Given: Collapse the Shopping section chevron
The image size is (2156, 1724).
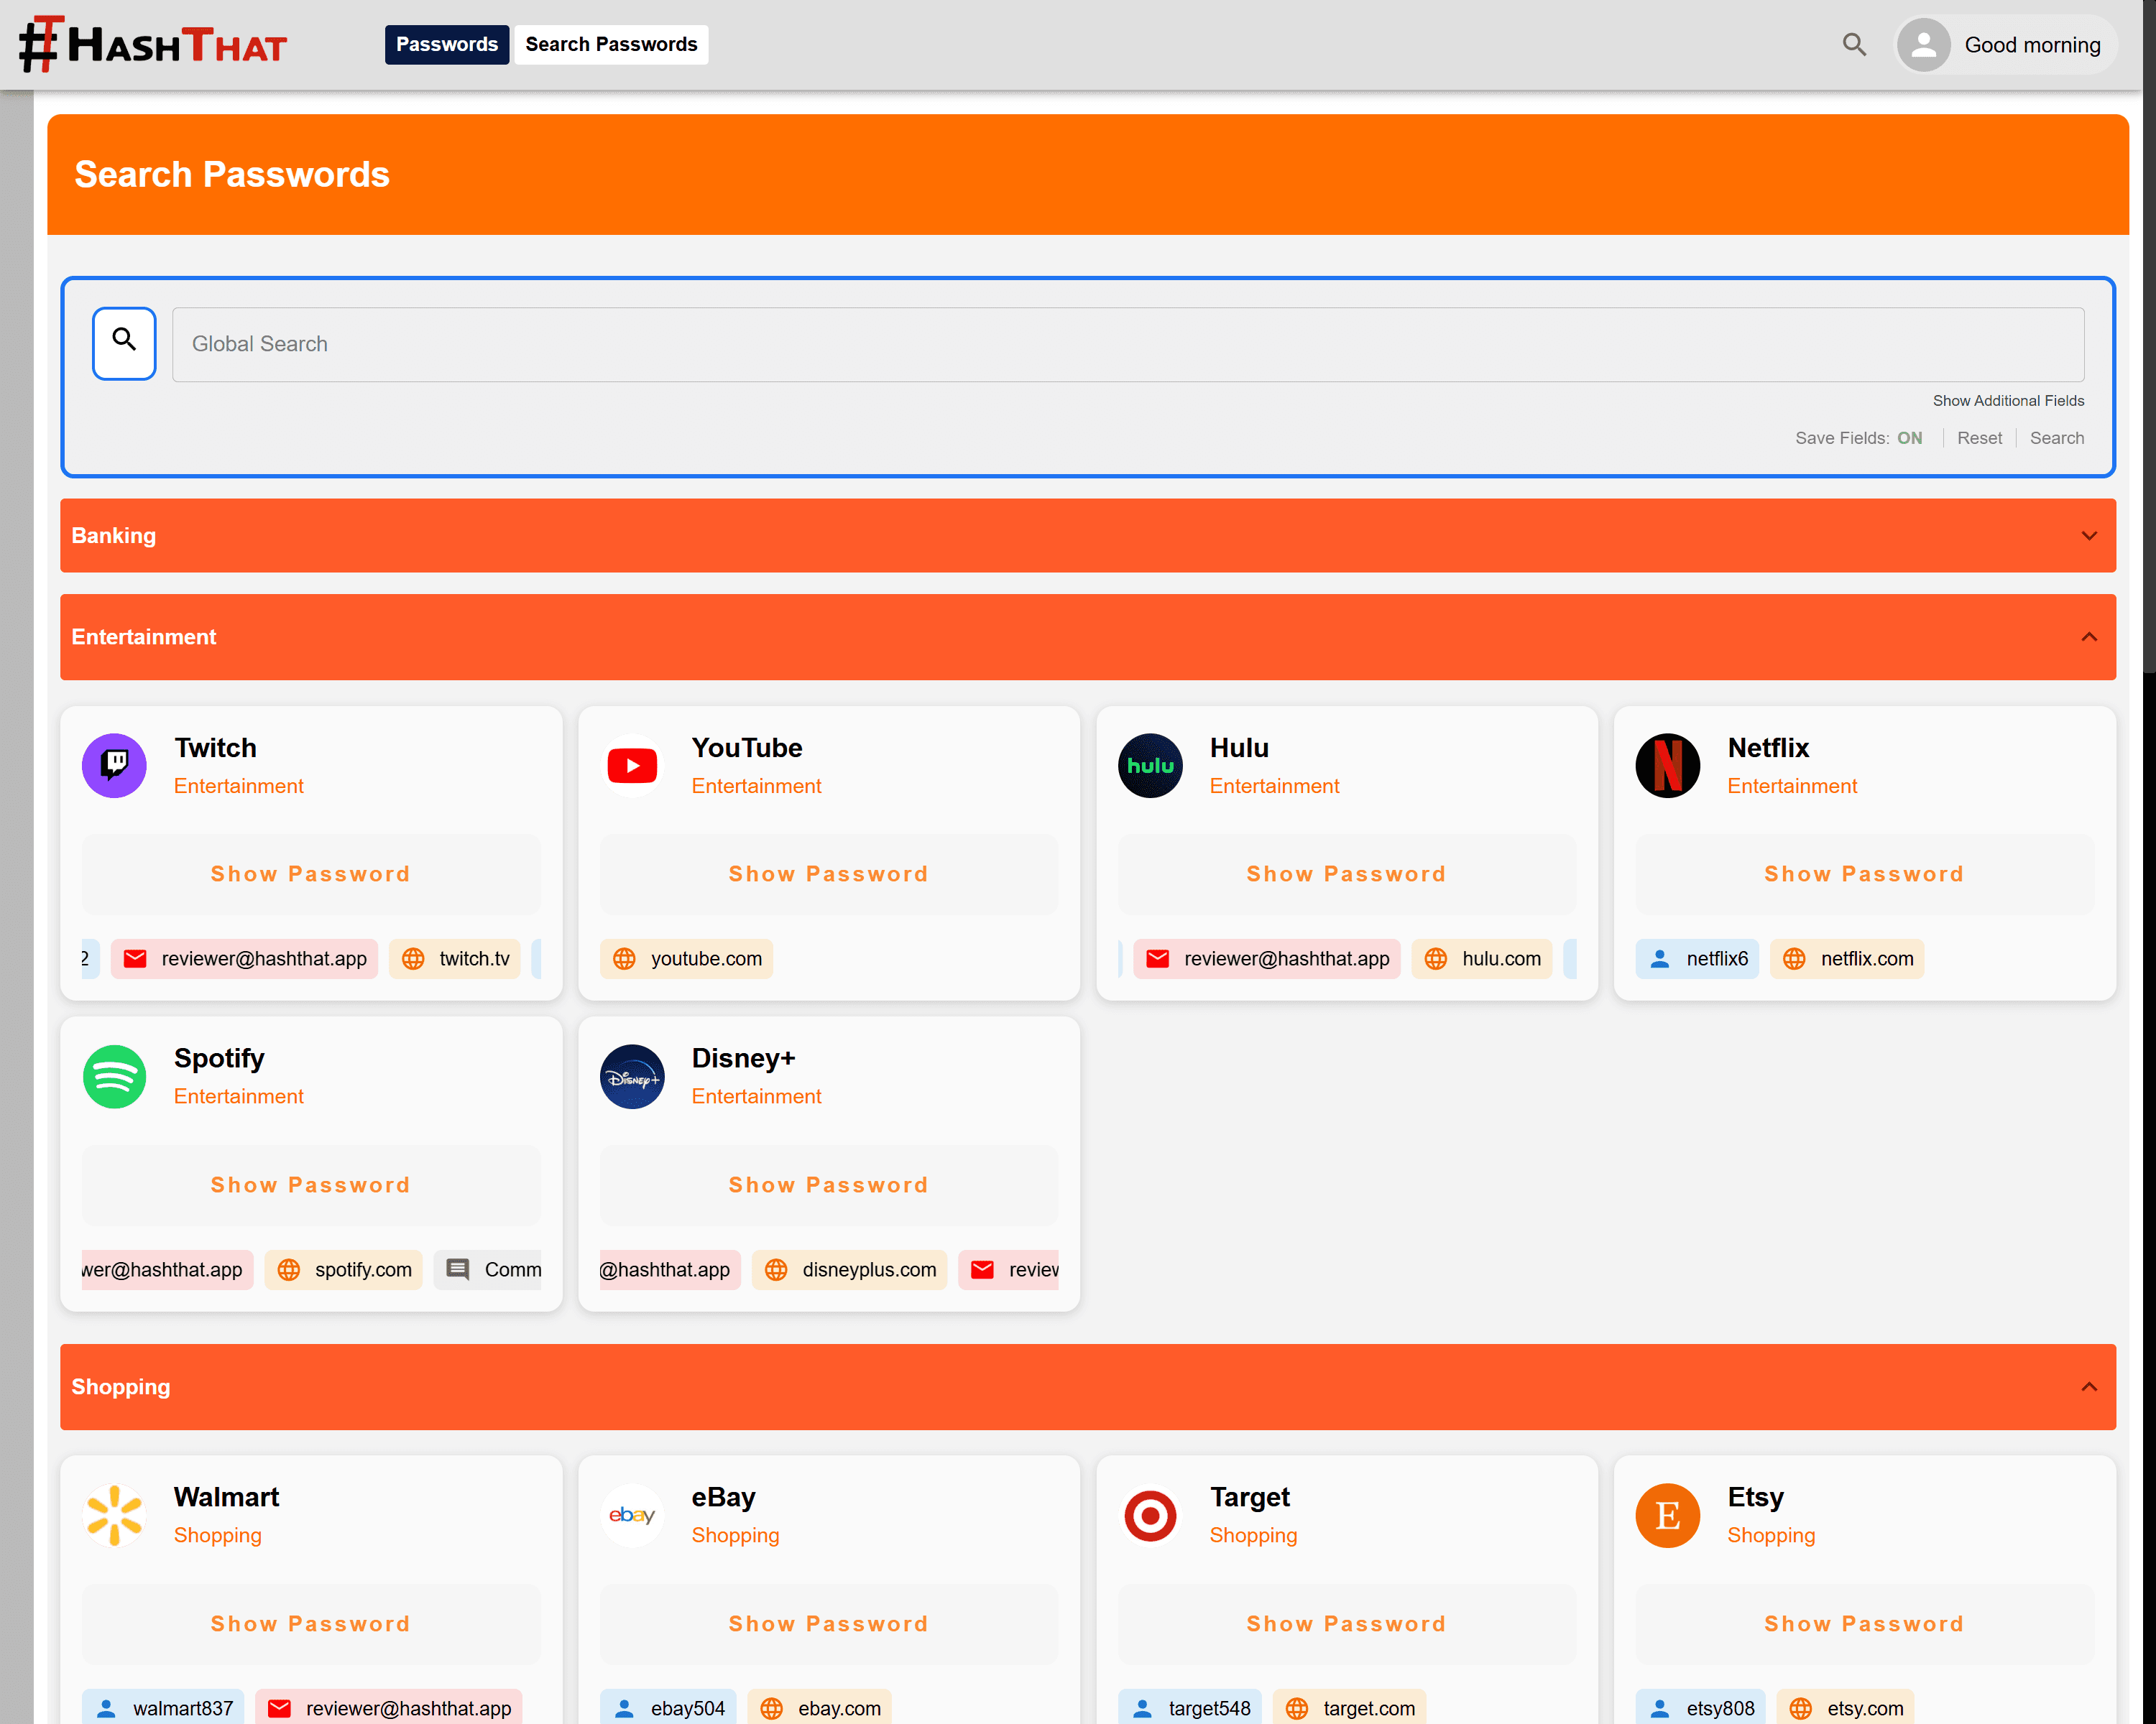Looking at the screenshot, I should tap(2088, 1386).
